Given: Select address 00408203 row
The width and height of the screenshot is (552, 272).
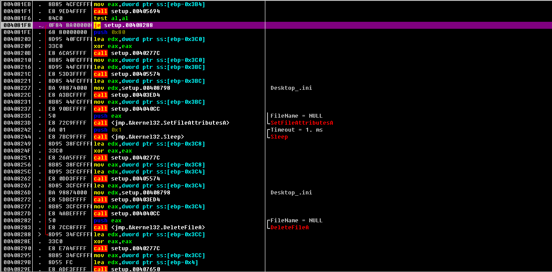Looking at the screenshot, I should coord(276,39).
